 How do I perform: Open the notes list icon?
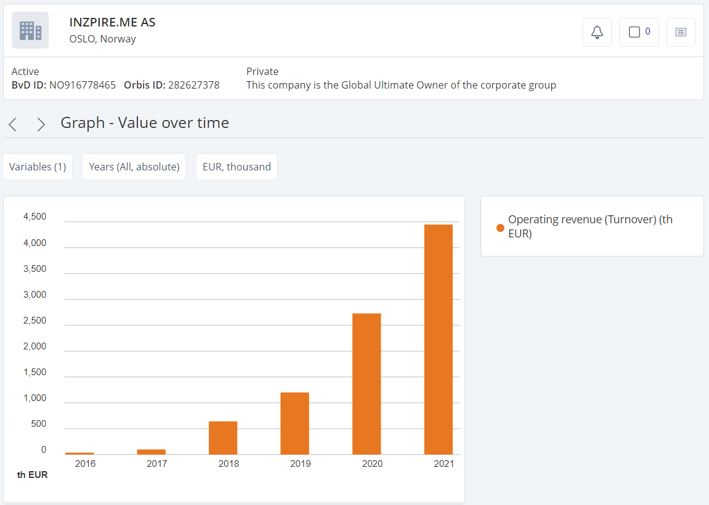(681, 32)
